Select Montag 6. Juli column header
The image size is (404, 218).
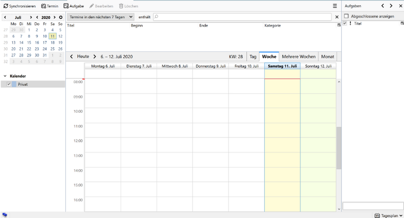[103, 66]
